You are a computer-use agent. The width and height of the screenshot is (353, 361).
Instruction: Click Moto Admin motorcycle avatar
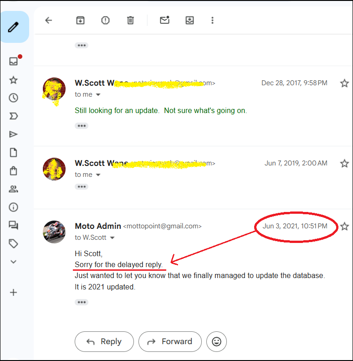(x=54, y=232)
